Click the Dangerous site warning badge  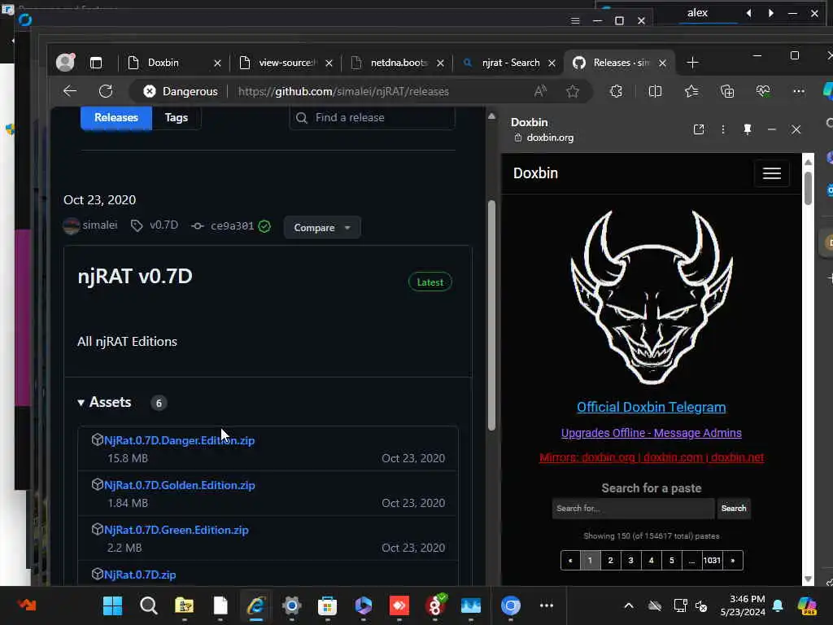tap(181, 91)
